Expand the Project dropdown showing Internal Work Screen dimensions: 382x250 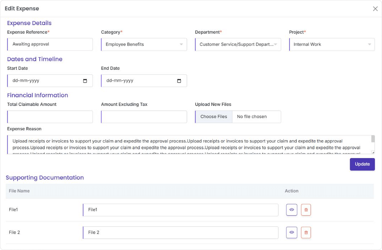point(332,45)
